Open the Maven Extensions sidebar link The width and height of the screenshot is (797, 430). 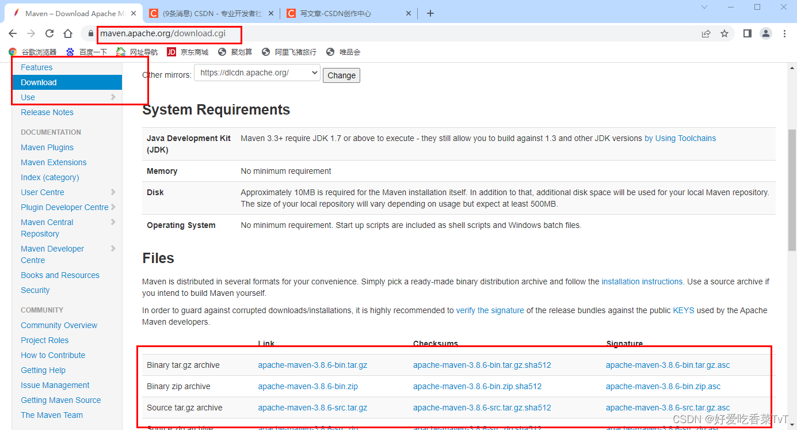tap(54, 162)
